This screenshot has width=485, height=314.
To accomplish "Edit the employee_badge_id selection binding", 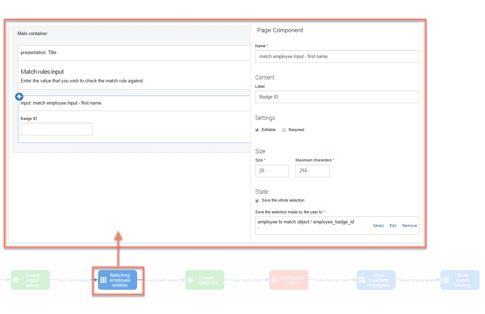I will coord(393,226).
